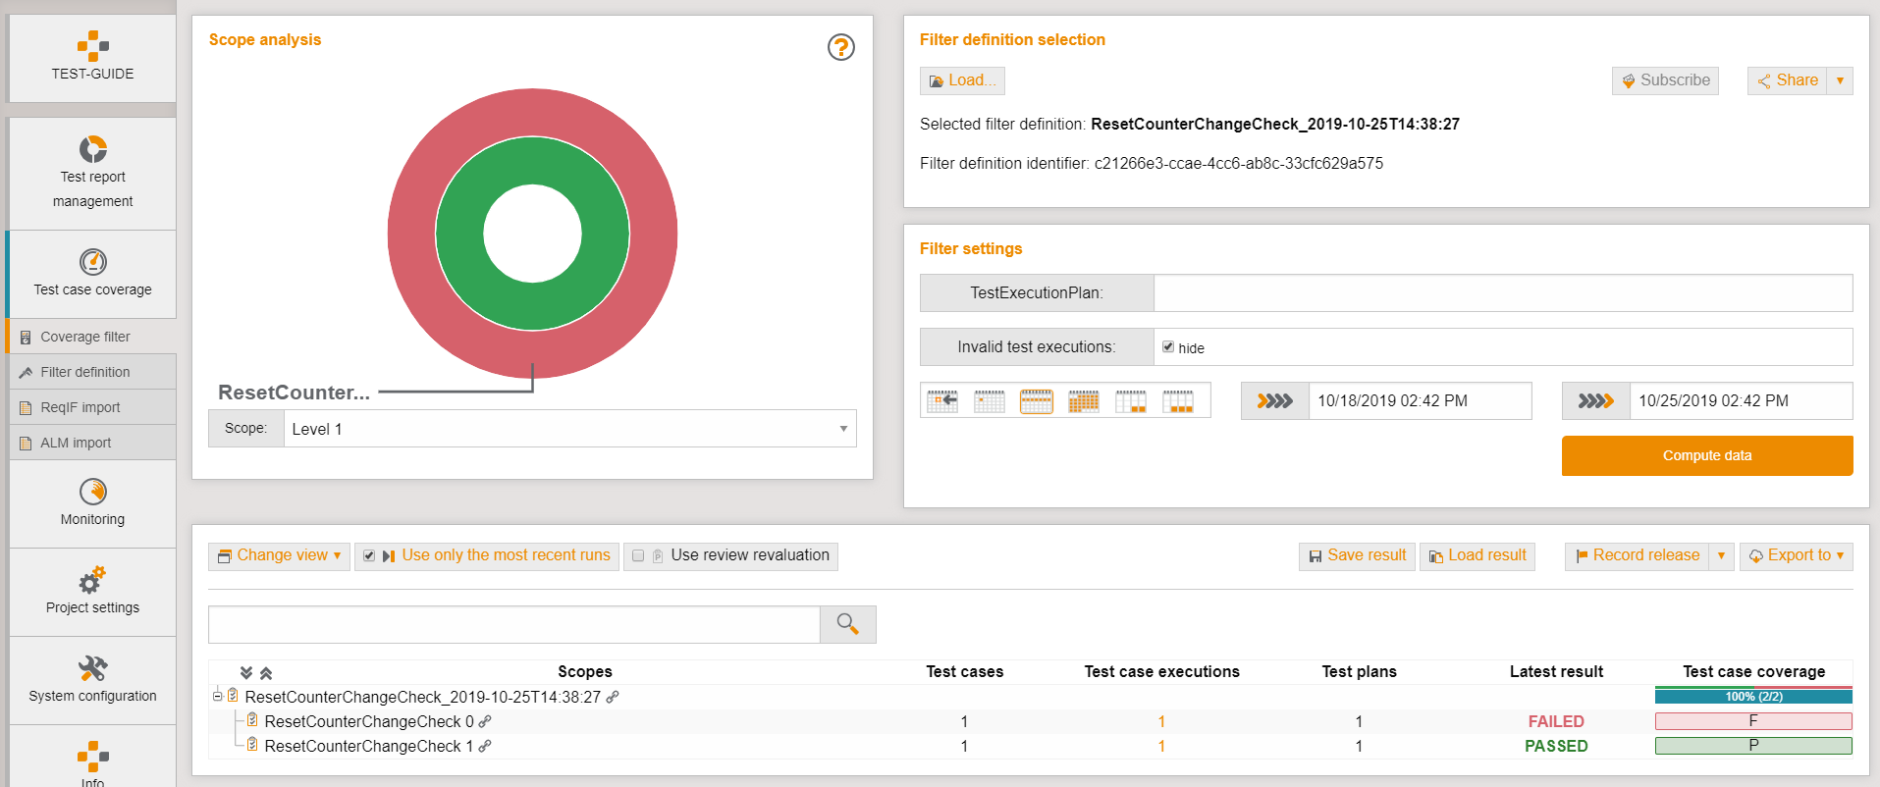Open the Change view dropdown
This screenshot has width=1880, height=787.
coord(279,555)
